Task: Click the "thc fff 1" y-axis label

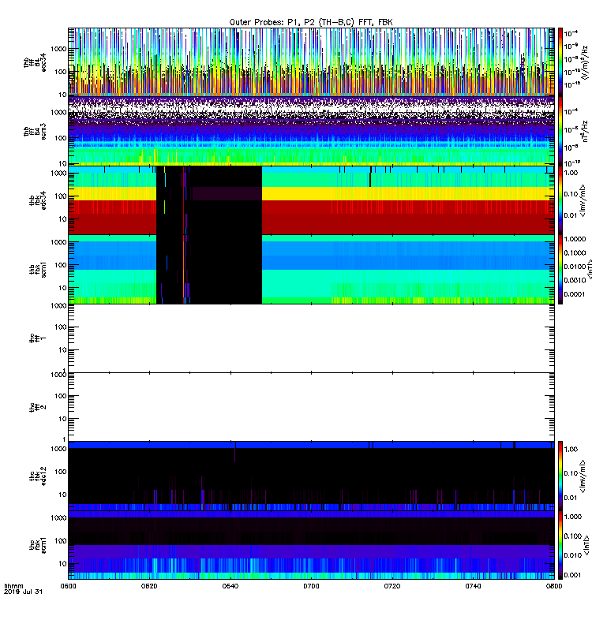Action: click(38, 338)
